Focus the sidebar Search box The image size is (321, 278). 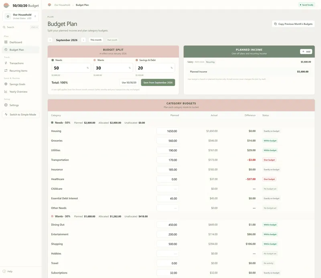coord(21,27)
